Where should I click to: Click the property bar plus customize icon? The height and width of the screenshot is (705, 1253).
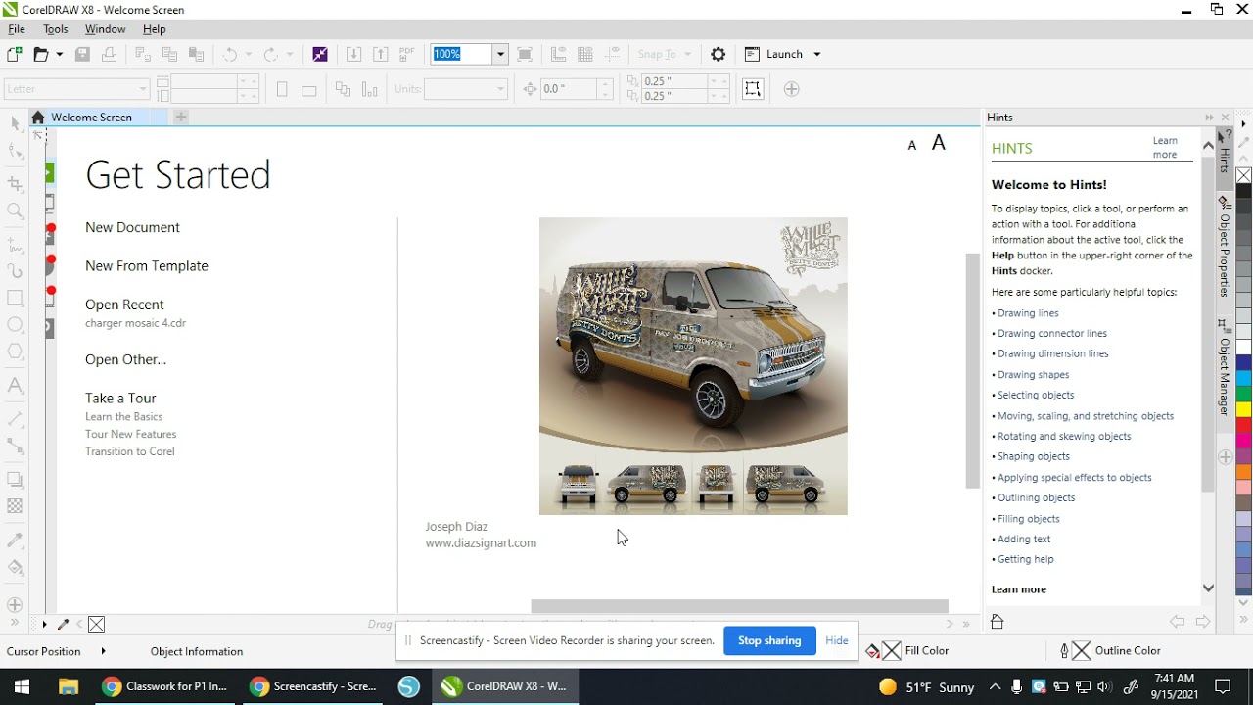(792, 89)
